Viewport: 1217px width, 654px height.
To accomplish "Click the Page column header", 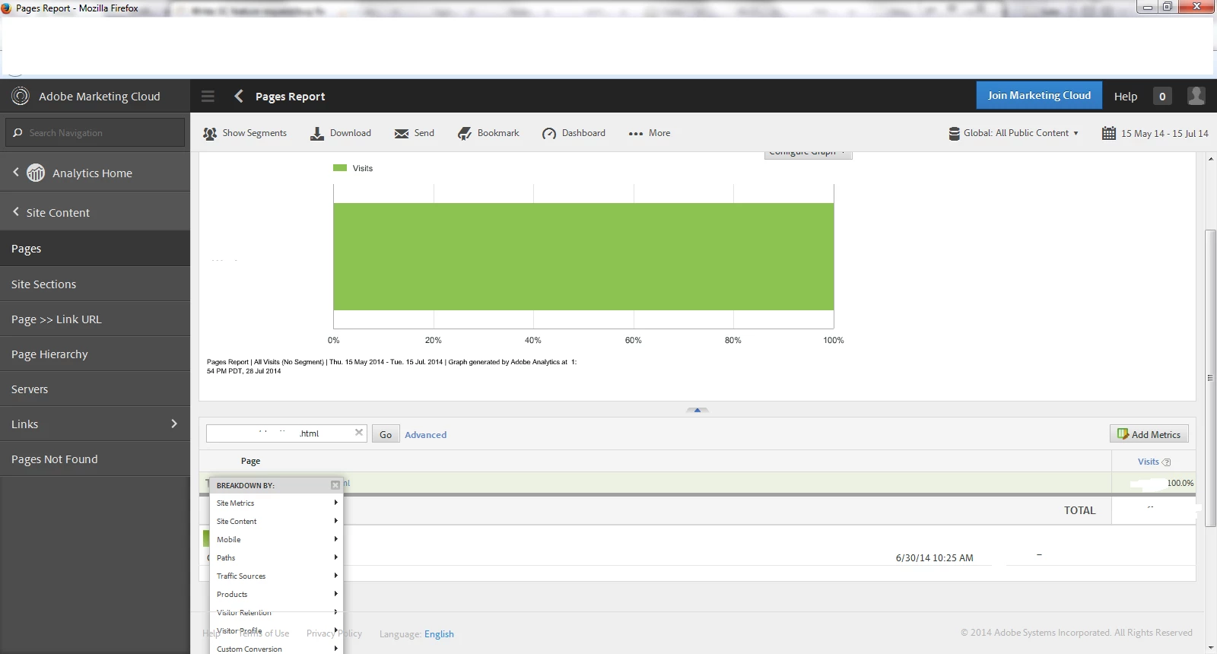I will pyautogui.click(x=250, y=461).
